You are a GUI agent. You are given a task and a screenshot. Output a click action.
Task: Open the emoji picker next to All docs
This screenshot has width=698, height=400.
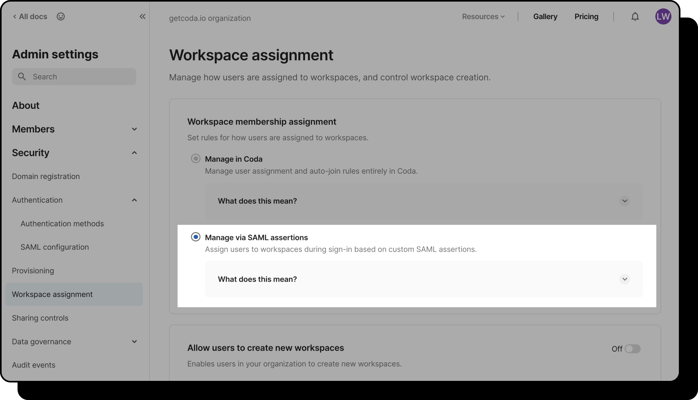tap(61, 16)
